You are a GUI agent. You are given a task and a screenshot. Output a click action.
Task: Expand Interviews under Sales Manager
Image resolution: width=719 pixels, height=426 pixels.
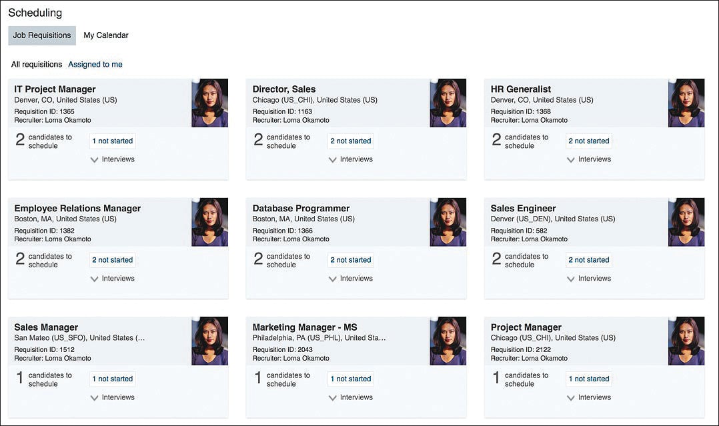[112, 397]
